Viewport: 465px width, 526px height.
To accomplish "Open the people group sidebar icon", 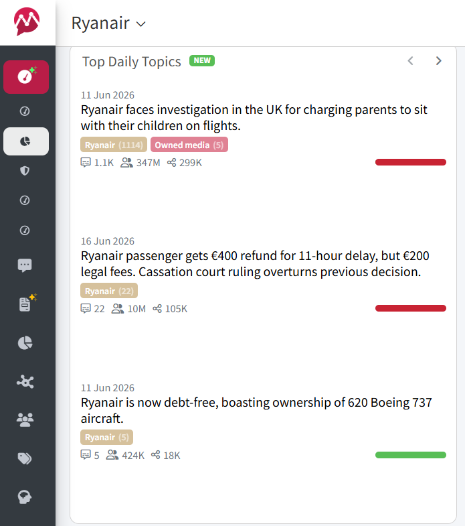I will tap(25, 419).
